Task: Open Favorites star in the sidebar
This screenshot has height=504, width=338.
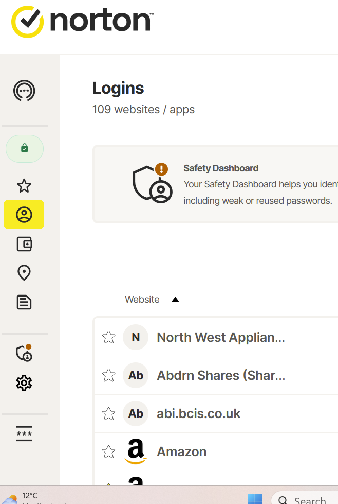Action: pyautogui.click(x=24, y=186)
